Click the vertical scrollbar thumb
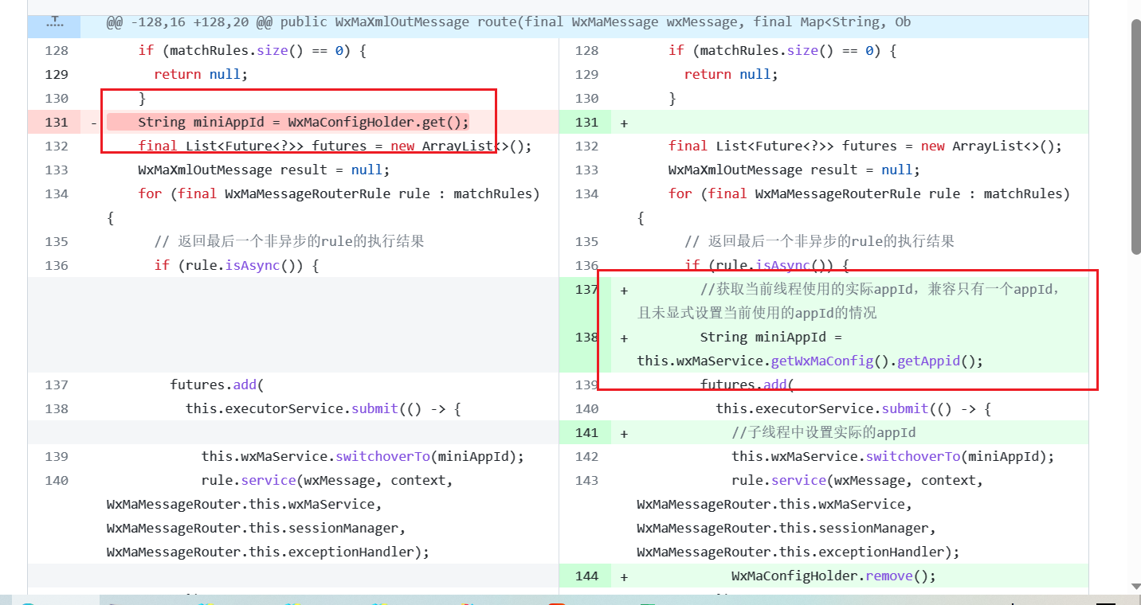1141x605 pixels. 1135,135
